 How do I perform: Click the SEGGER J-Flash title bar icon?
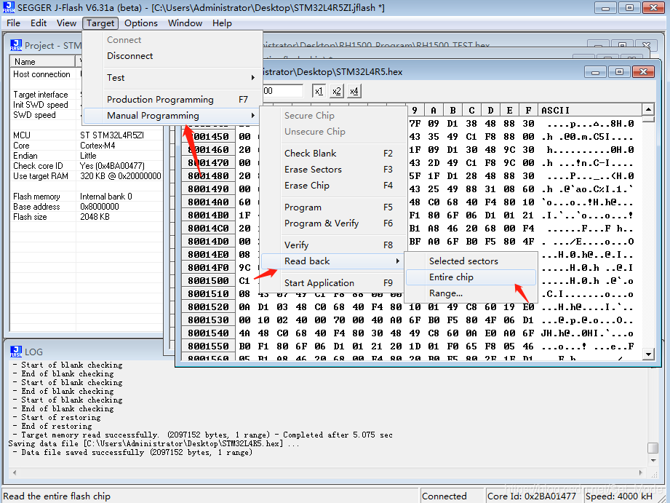[x=9, y=7]
